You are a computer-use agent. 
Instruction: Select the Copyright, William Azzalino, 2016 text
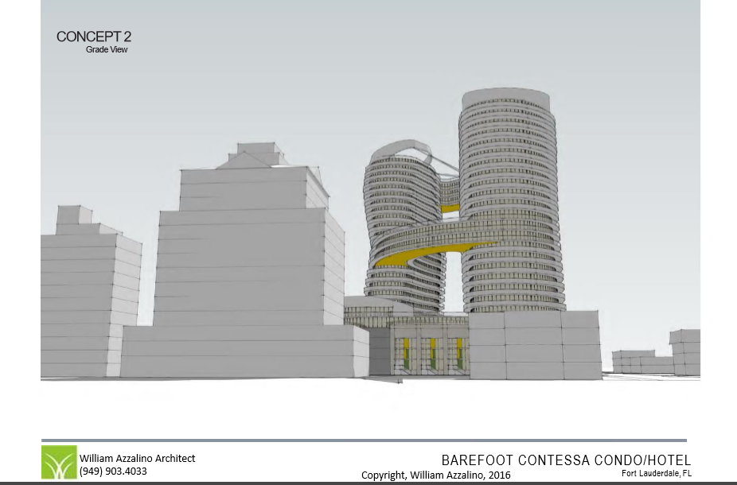click(435, 475)
